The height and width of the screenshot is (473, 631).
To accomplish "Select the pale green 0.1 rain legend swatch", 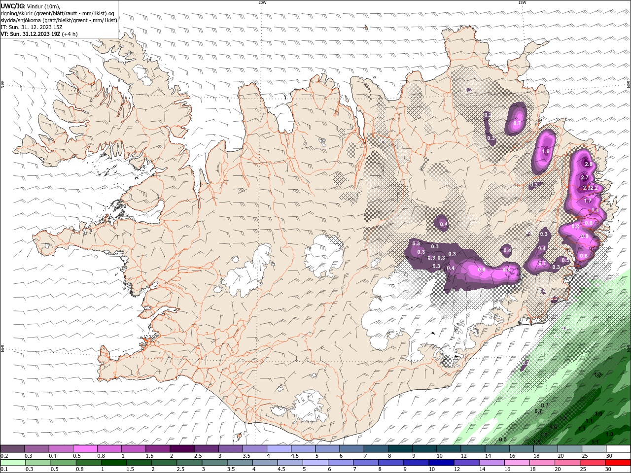I will [x=13, y=463].
